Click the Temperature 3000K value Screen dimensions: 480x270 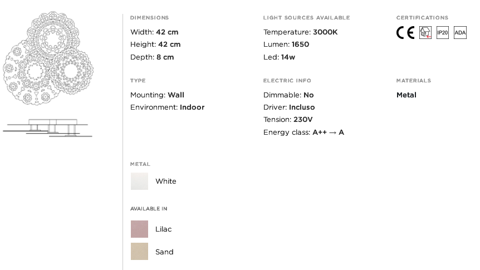[x=325, y=32]
